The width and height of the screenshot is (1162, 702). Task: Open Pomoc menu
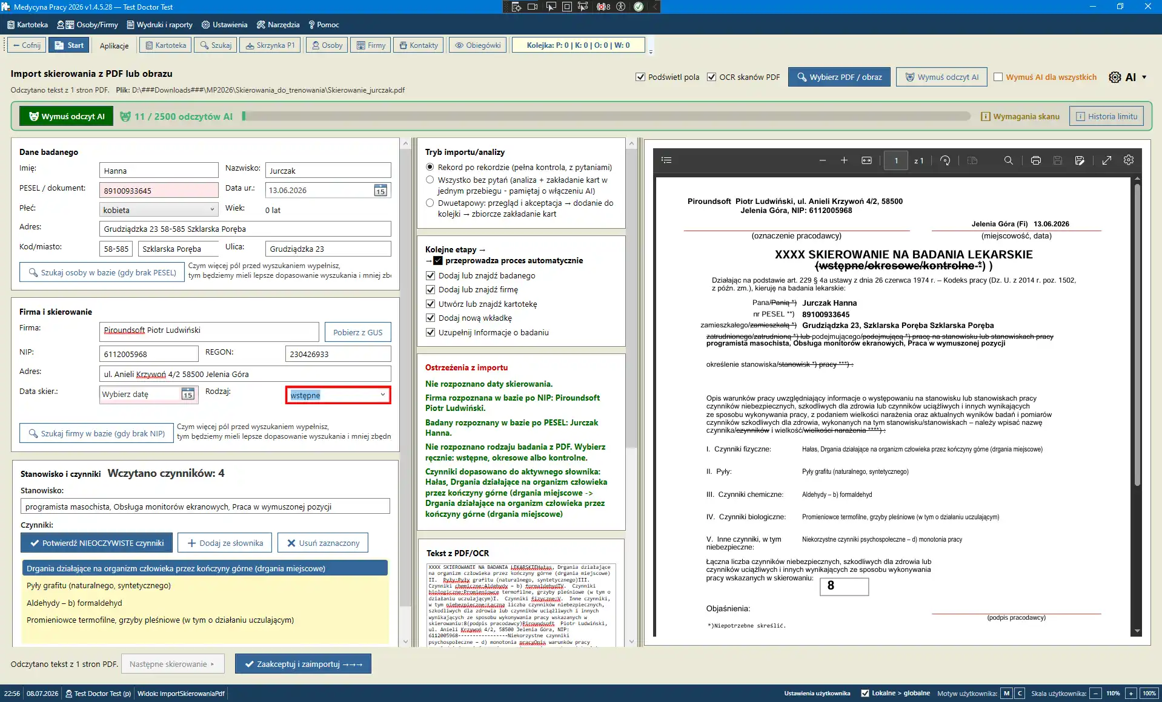pos(324,25)
